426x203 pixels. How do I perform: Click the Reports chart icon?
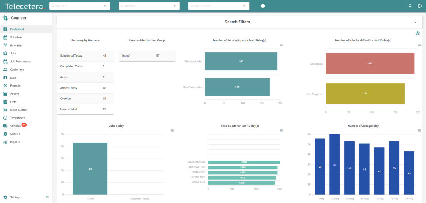5,142
